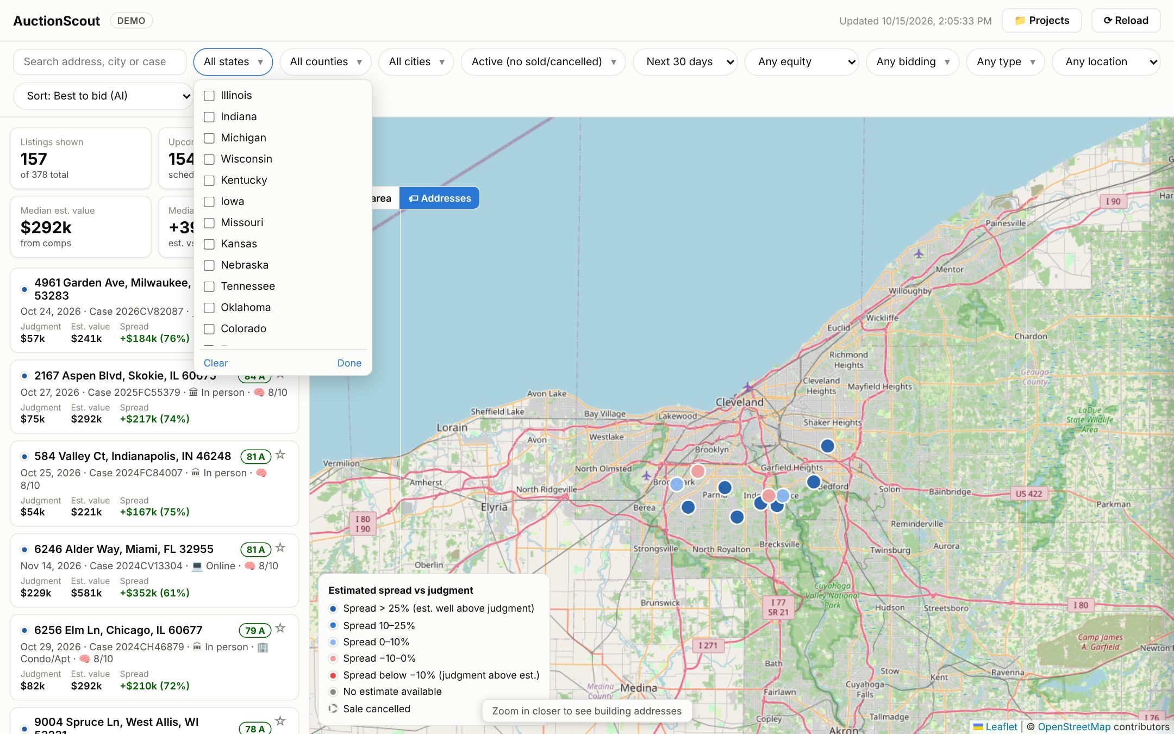The width and height of the screenshot is (1174, 734).
Task: Tick the Michigan checkbox
Action: [209, 138]
